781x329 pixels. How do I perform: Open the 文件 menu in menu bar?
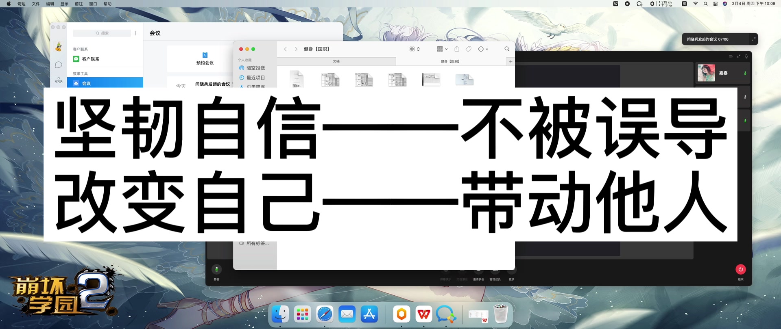tap(36, 4)
